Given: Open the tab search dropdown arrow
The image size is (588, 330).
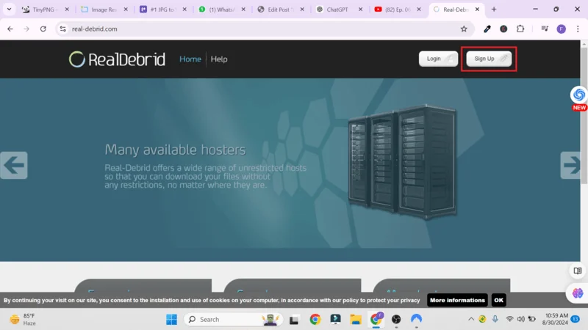Looking at the screenshot, I should (x=10, y=10).
